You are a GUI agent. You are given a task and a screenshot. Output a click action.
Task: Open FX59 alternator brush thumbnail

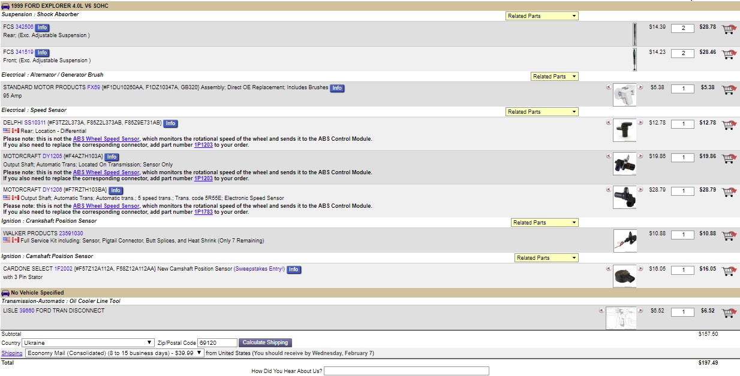[x=625, y=95]
